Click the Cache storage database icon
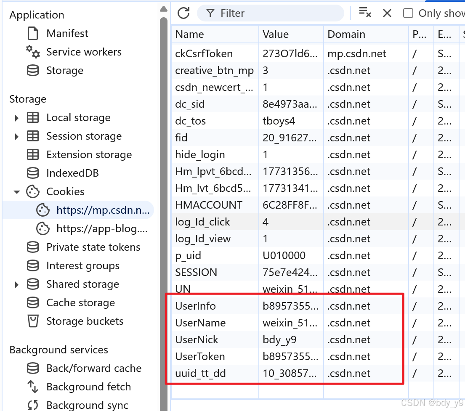The height and width of the screenshot is (411, 465). [33, 303]
